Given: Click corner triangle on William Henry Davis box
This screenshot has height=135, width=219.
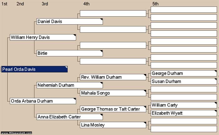Looking at the screenshot, I should pos(75,36).
